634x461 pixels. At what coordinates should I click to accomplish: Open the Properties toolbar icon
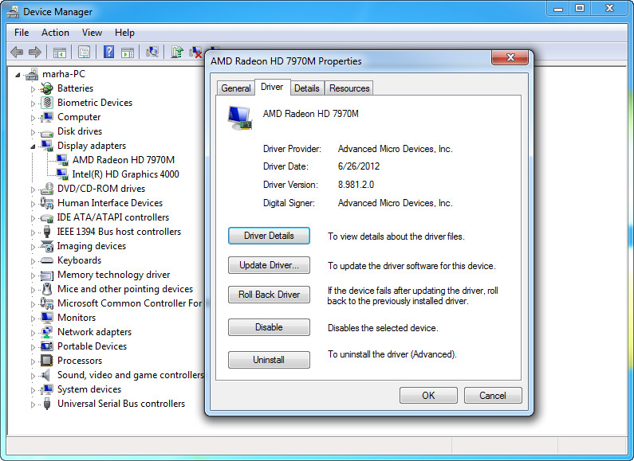[x=84, y=52]
